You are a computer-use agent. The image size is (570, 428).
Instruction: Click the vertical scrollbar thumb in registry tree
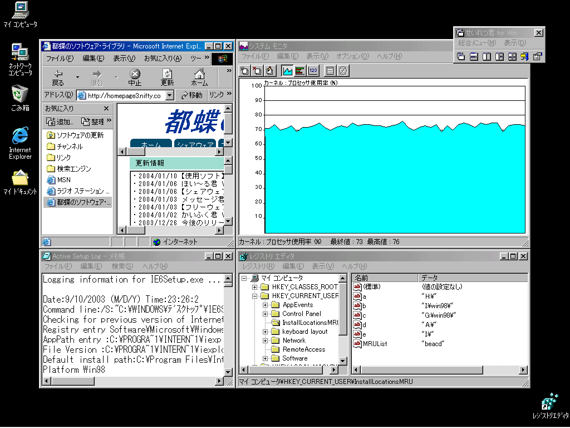(342, 309)
